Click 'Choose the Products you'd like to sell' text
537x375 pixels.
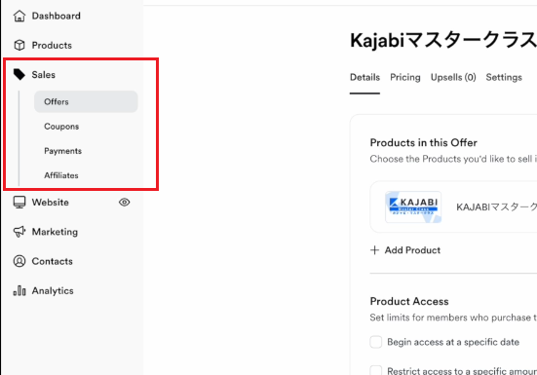click(453, 159)
